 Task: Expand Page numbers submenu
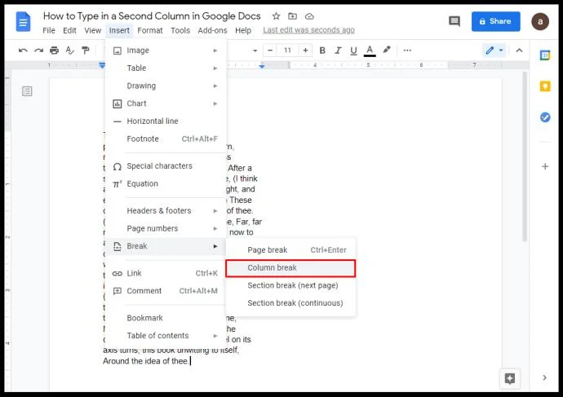point(166,228)
